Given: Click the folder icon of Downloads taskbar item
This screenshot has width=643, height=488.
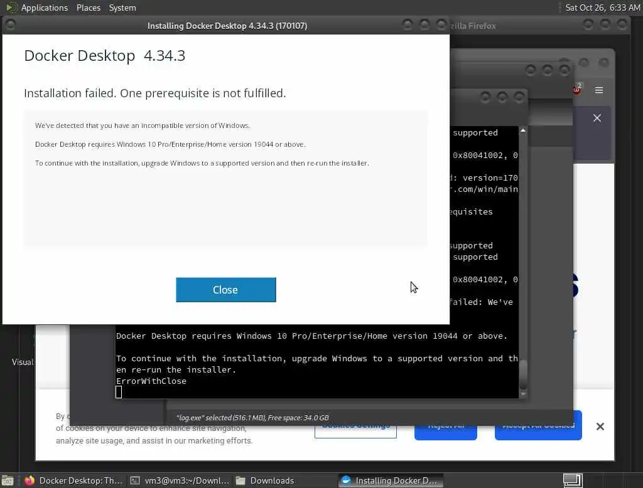Looking at the screenshot, I should (240, 480).
